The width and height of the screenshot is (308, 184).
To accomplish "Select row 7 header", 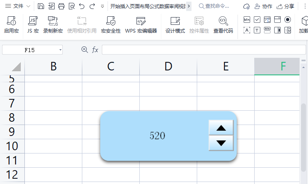I will [12, 103].
